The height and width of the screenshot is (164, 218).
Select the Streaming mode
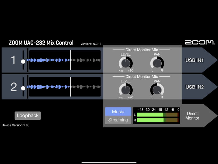[x=118, y=120]
